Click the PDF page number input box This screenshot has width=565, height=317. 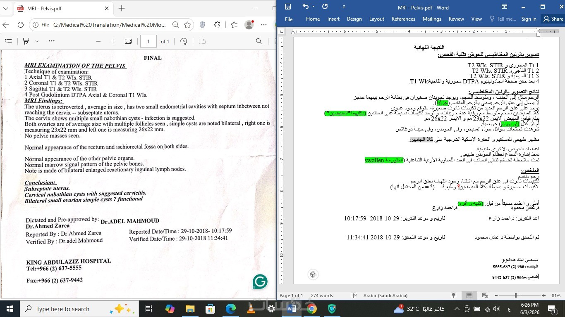pos(148,41)
